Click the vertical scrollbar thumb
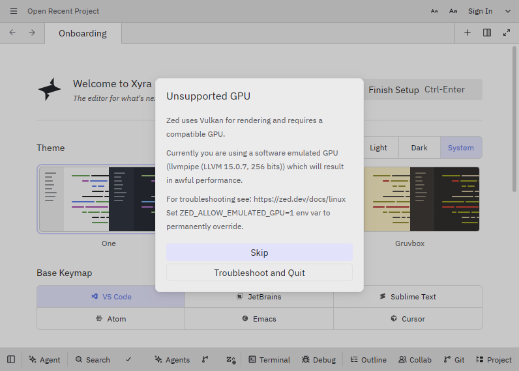Image resolution: width=519 pixels, height=371 pixels. [514, 119]
